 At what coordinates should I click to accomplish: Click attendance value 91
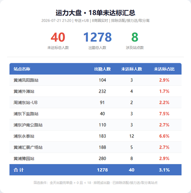pyautogui.click(x=102, y=103)
